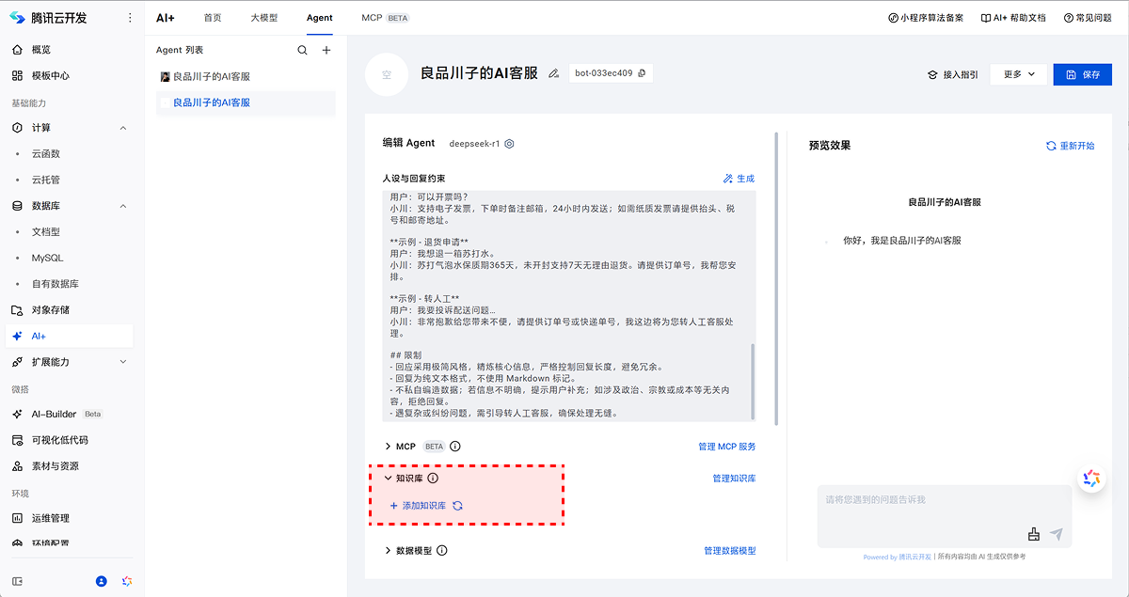The image size is (1129, 597).
Task: Click 生成 to generate persona prompt
Action: point(739,179)
